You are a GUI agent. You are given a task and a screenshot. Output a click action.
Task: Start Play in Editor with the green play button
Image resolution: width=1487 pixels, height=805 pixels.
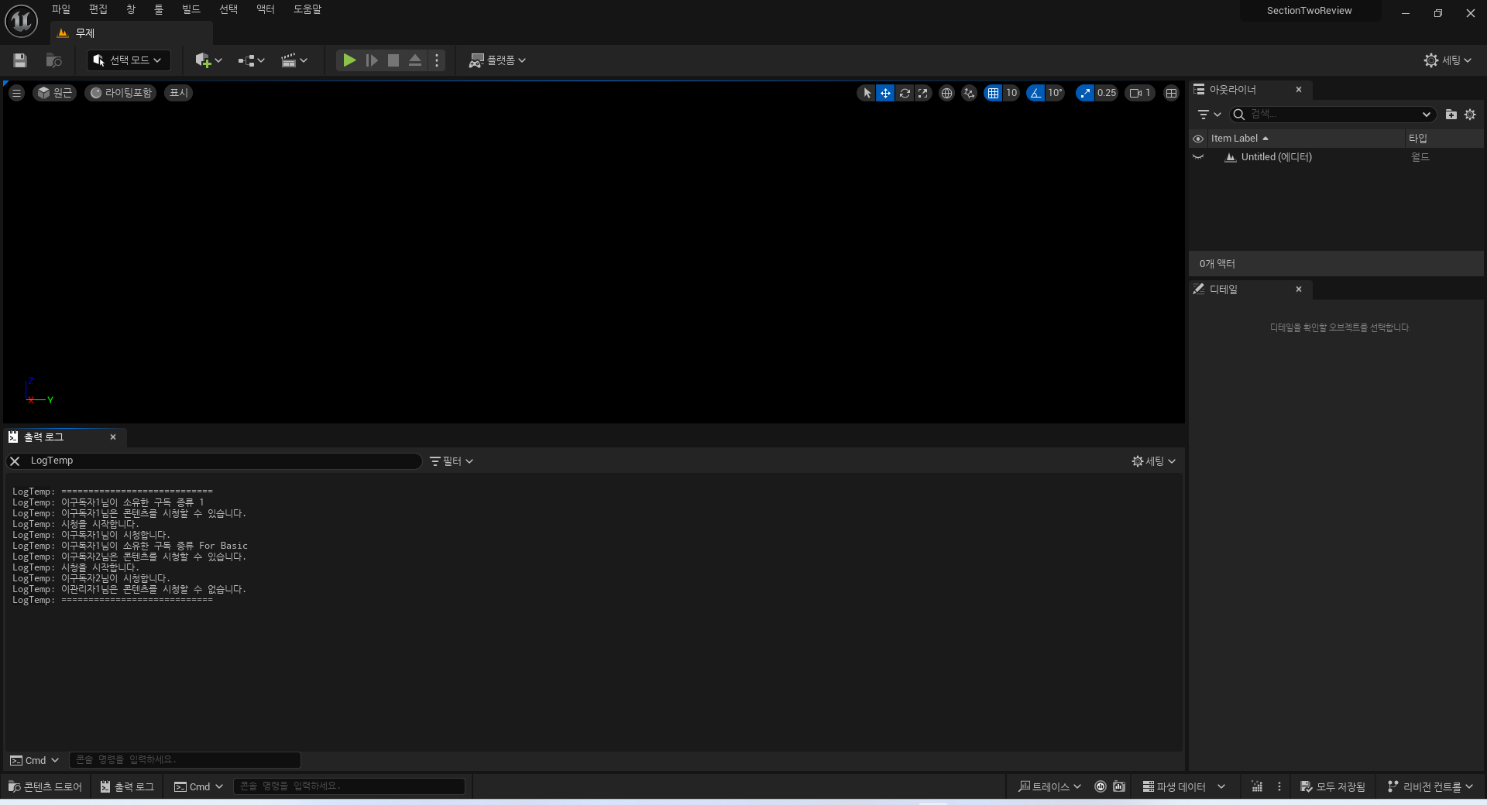pyautogui.click(x=349, y=60)
